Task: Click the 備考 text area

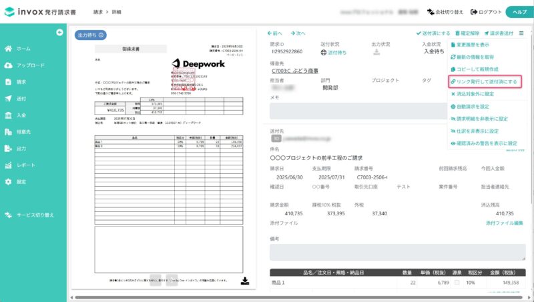Action: 397,253
